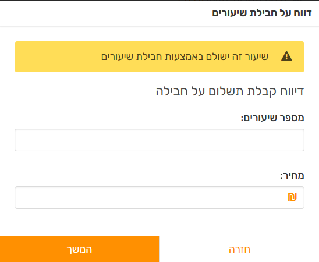The height and width of the screenshot is (262, 319).
Task: Click the alert icon beside the package notice
Action: pos(286,56)
